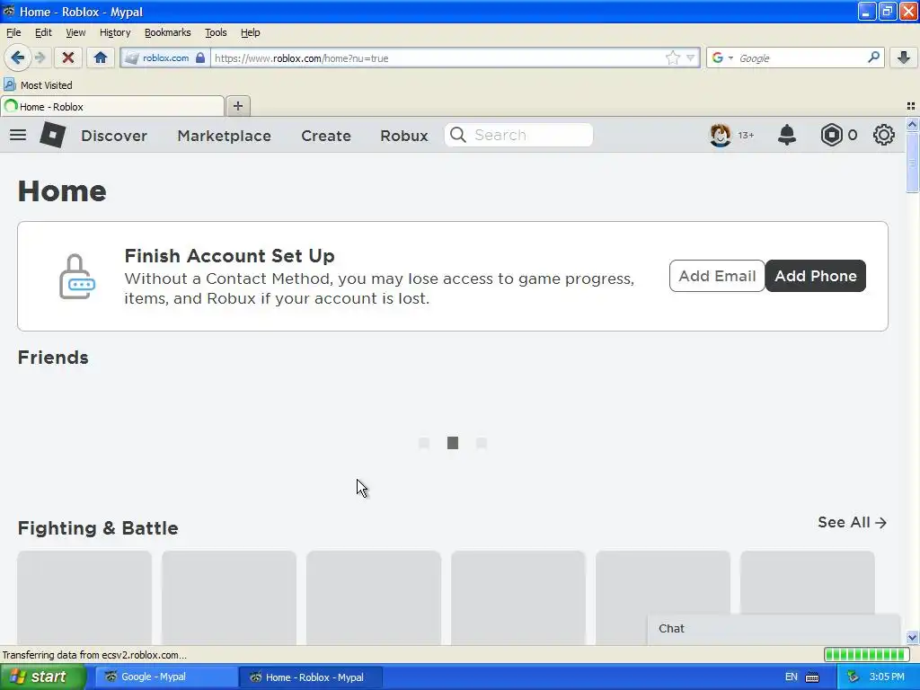Click the Add Email button

(717, 276)
